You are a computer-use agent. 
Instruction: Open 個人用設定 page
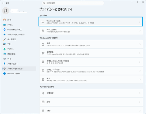pyautogui.click(x=19, y=39)
